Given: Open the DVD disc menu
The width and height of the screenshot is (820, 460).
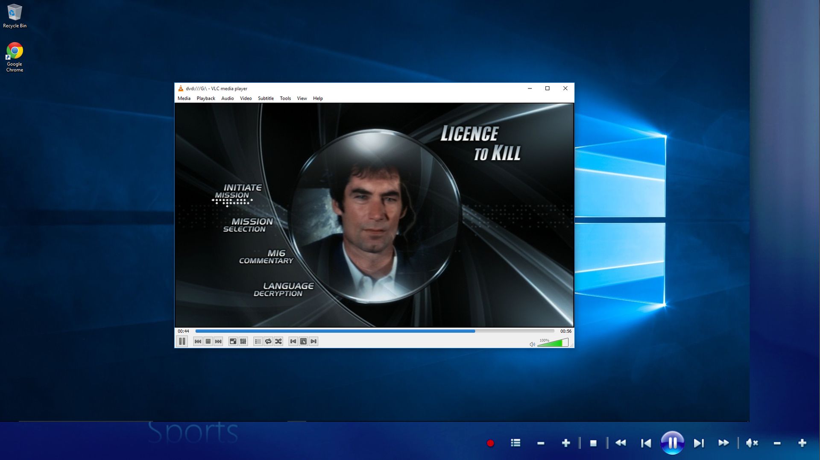Looking at the screenshot, I should click(303, 341).
